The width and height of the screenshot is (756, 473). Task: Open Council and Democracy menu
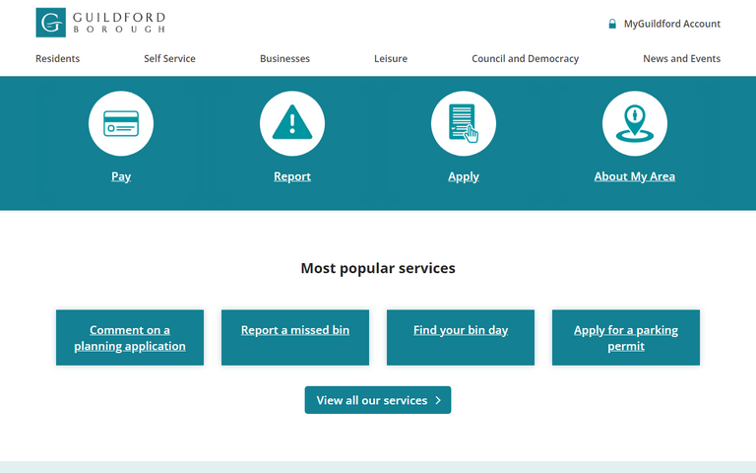coord(525,59)
